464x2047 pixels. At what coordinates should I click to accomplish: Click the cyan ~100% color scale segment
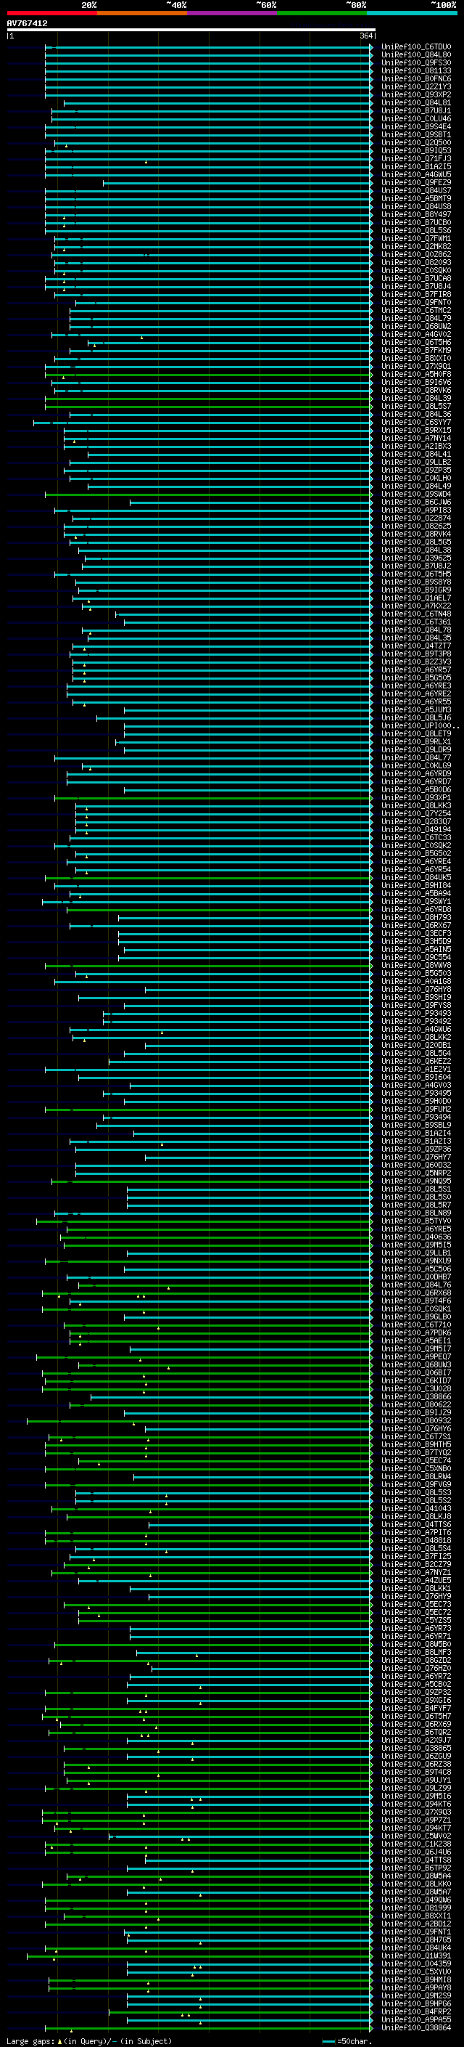(412, 13)
